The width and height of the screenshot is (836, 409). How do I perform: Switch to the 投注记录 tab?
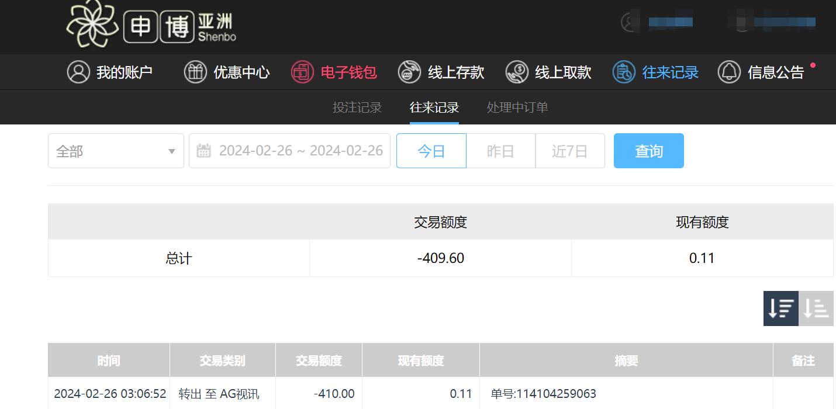tap(357, 108)
